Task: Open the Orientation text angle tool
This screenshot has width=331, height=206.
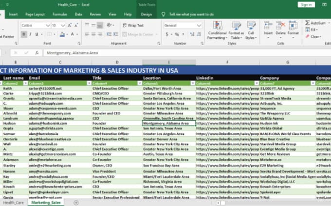Action: click(x=109, y=25)
